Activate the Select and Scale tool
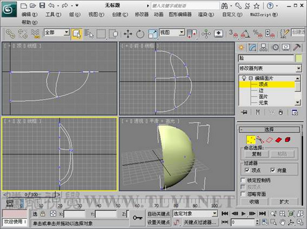 click(153, 34)
